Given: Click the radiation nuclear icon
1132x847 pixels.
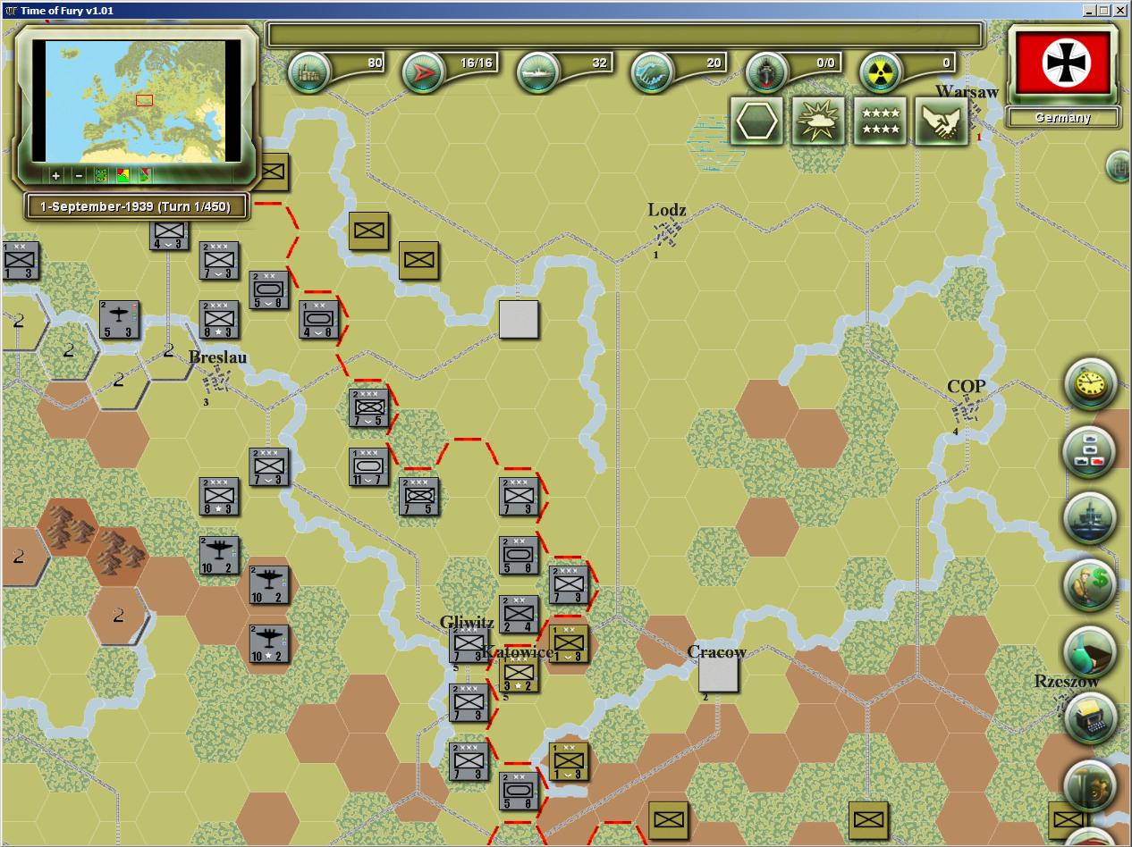Looking at the screenshot, I should pos(881,72).
